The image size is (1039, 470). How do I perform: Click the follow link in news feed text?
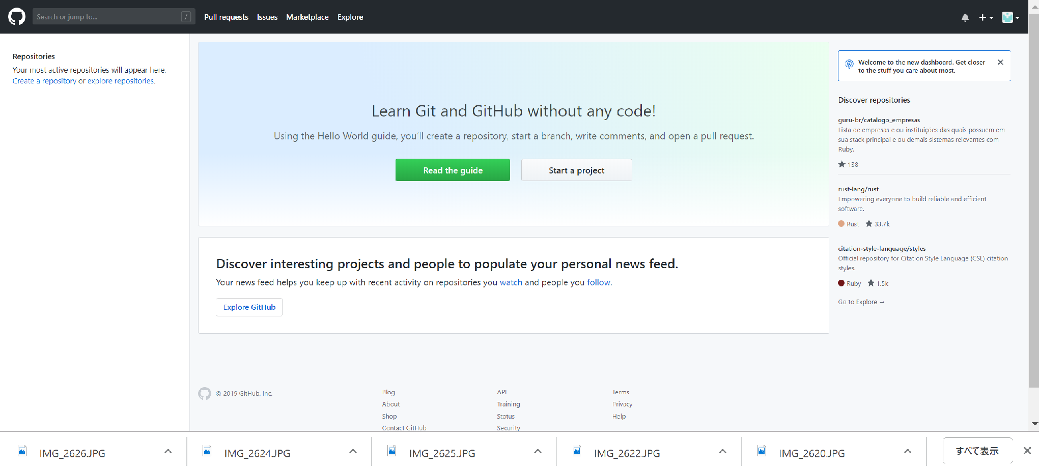[x=599, y=282]
